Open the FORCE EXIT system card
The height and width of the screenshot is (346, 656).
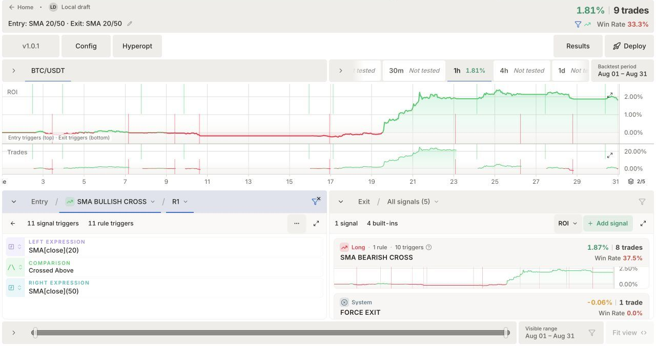coord(491,307)
